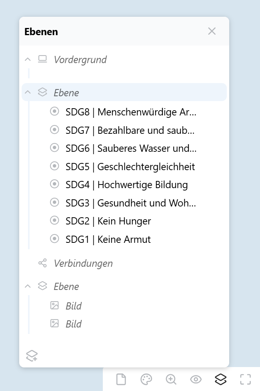Close the Ebenen panel

212,31
